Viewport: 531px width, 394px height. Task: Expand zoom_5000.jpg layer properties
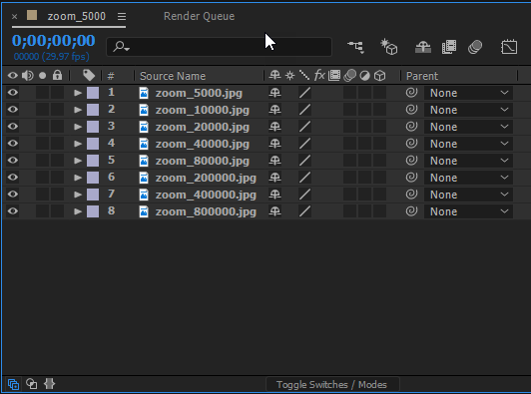tap(78, 93)
